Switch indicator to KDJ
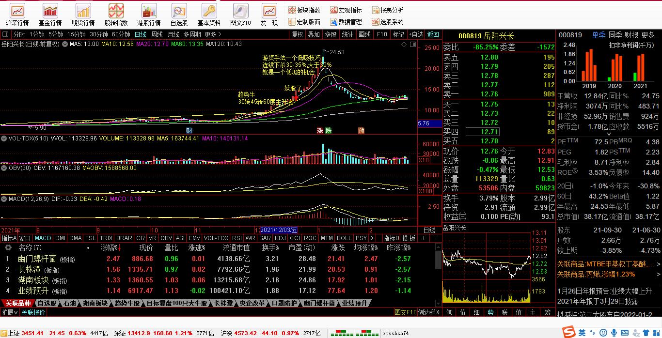Screen dimensions: 662x338 tap(280, 238)
